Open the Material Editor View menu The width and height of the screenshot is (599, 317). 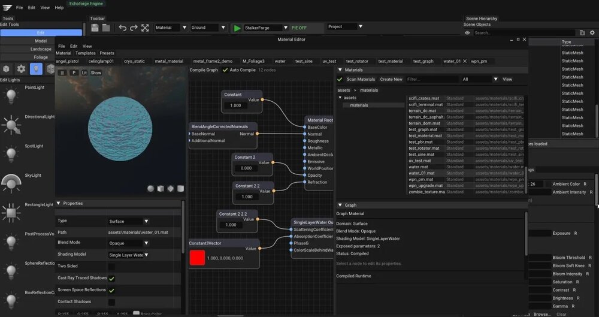pyautogui.click(x=87, y=46)
